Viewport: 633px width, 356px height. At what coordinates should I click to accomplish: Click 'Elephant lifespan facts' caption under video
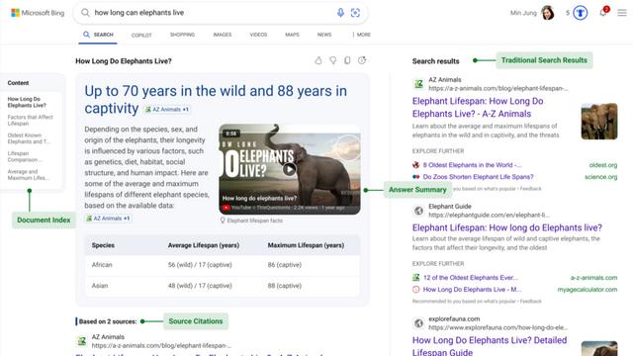[251, 221]
